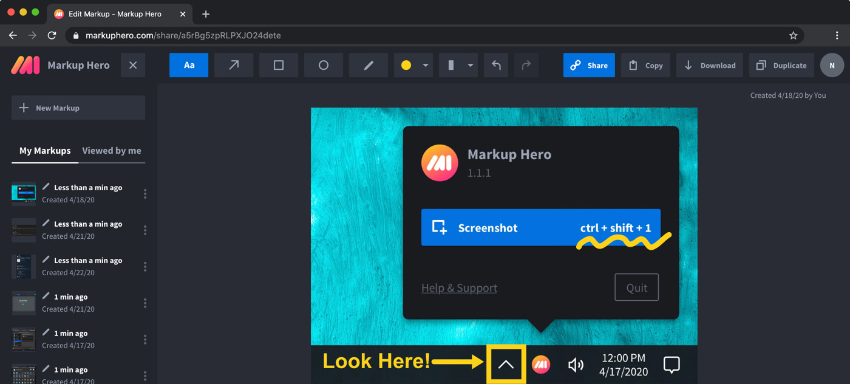Screen dimensions: 850x384
Task: Select the text tool labeled Aa
Action: 189,65
